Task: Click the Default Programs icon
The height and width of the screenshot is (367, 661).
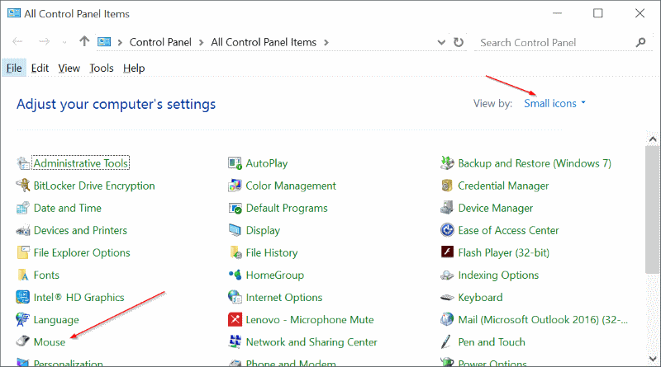Action: point(235,208)
